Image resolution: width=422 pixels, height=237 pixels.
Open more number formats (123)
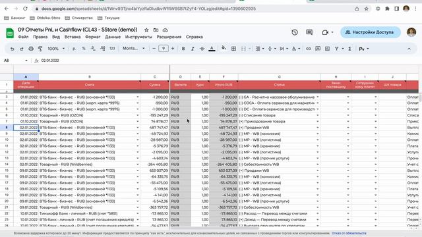coord(112,49)
